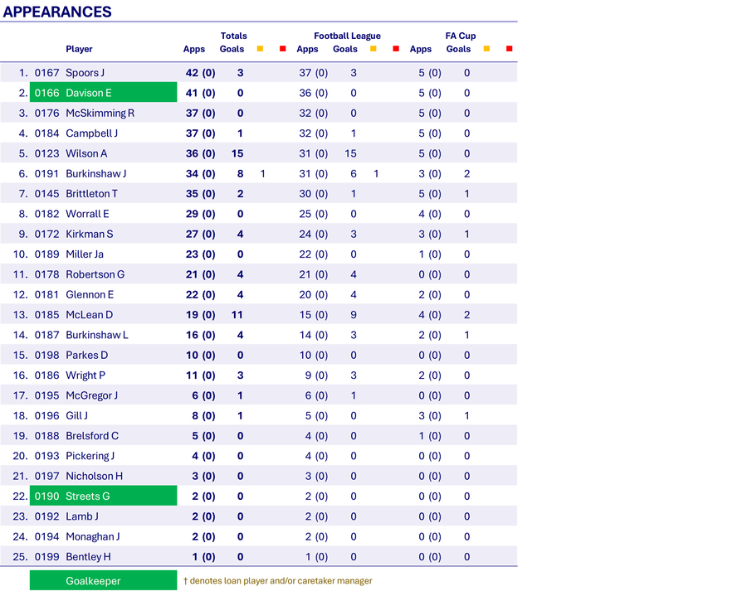The height and width of the screenshot is (591, 747).
Task: Select player name McSkimming R
Action: pyautogui.click(x=100, y=114)
